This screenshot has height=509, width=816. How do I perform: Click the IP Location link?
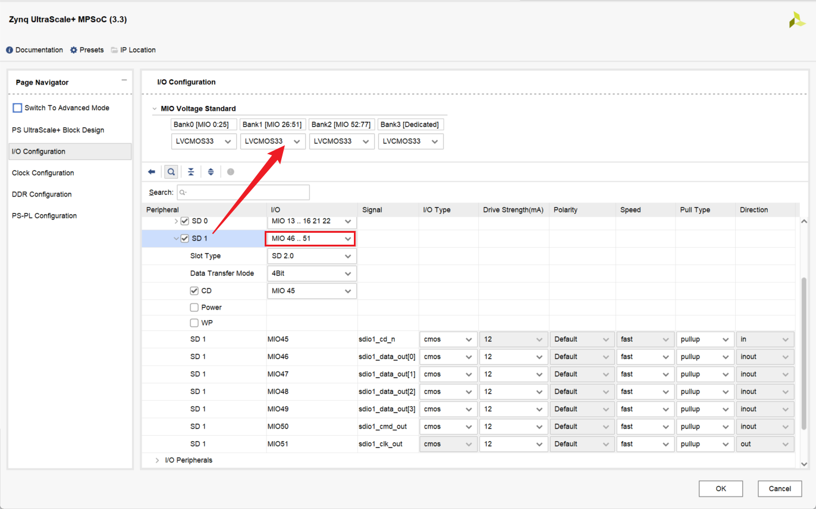138,50
